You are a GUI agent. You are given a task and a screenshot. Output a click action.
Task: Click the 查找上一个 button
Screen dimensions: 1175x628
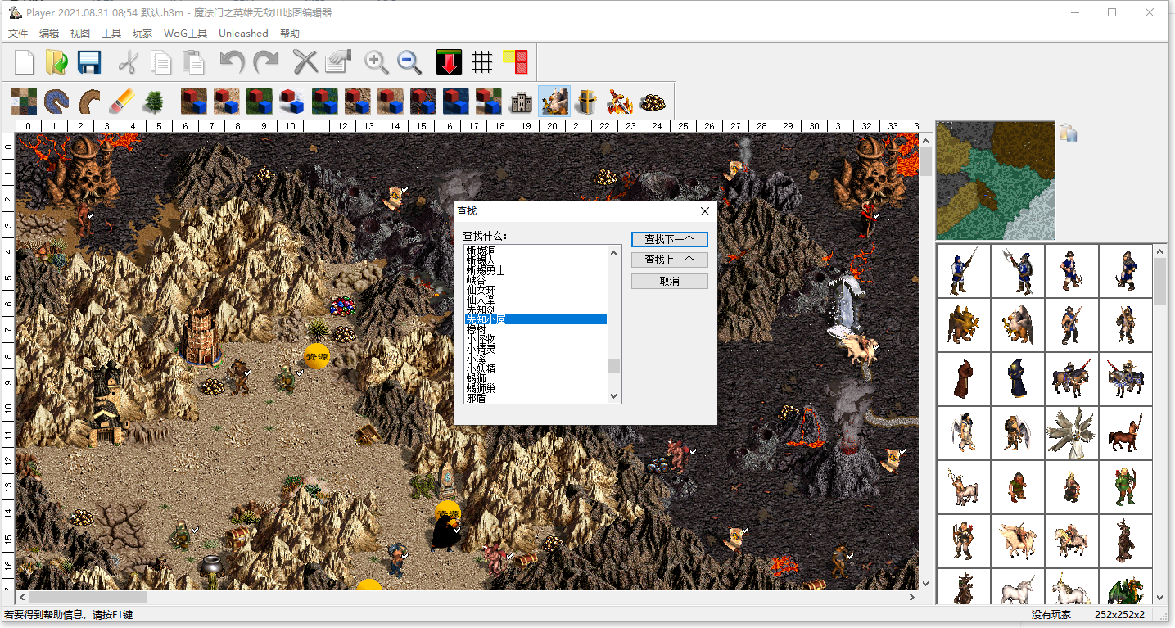point(670,260)
